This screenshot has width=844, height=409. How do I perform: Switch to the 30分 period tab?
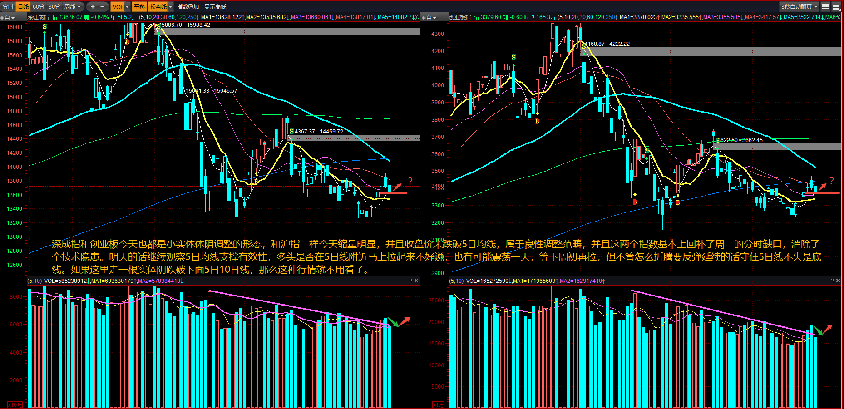point(54,6)
